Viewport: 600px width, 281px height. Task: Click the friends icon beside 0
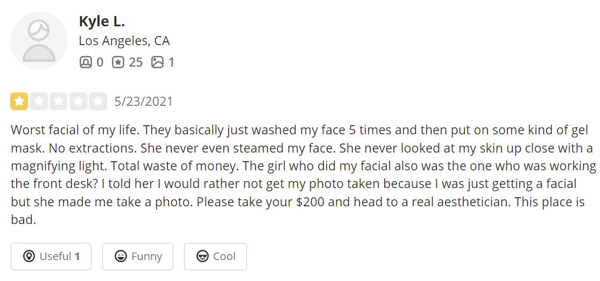[x=86, y=62]
